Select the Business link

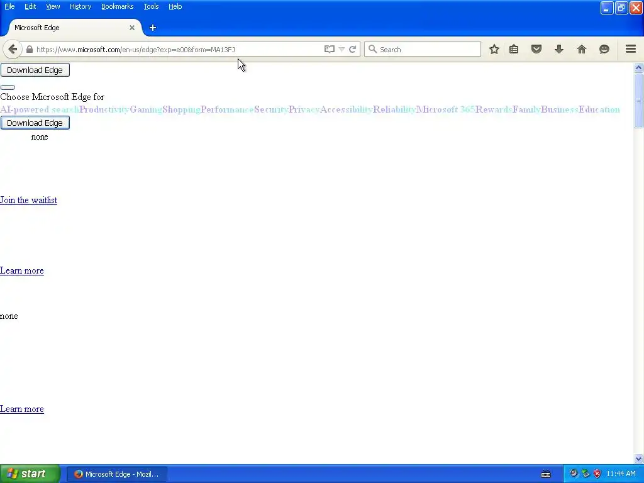tap(559, 109)
